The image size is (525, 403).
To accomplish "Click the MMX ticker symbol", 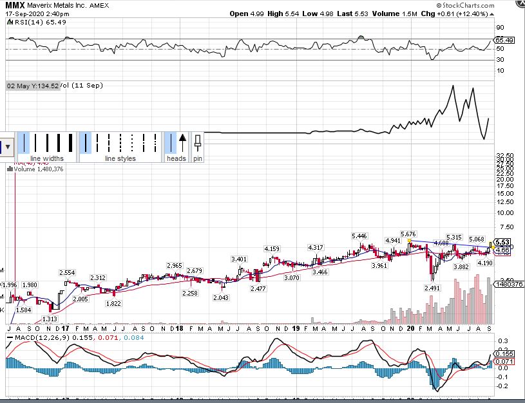I will 15,5.
